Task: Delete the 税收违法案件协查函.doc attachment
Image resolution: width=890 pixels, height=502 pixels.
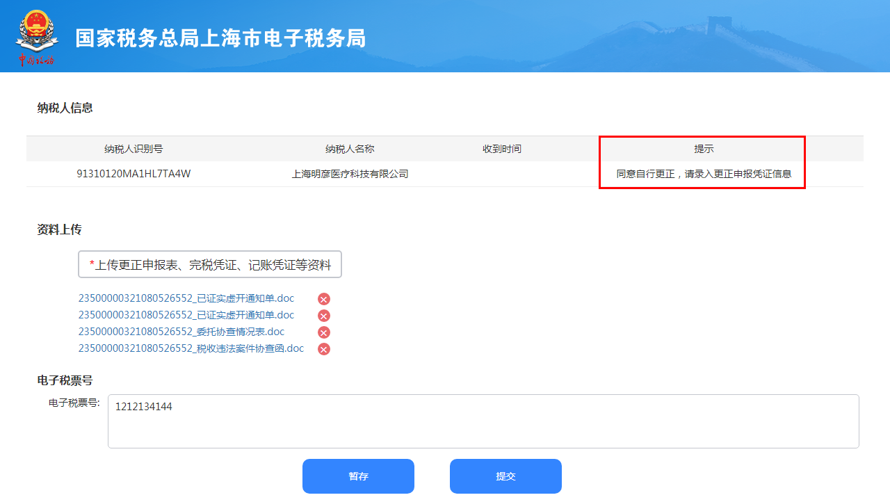Action: coord(324,349)
